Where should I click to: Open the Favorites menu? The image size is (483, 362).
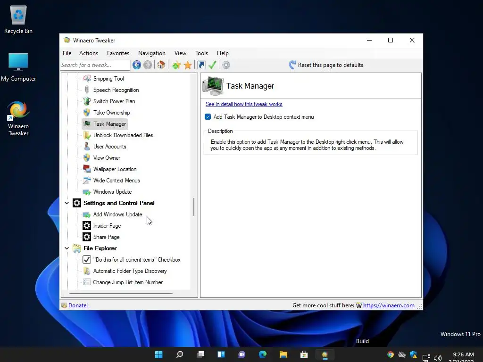[x=118, y=53]
